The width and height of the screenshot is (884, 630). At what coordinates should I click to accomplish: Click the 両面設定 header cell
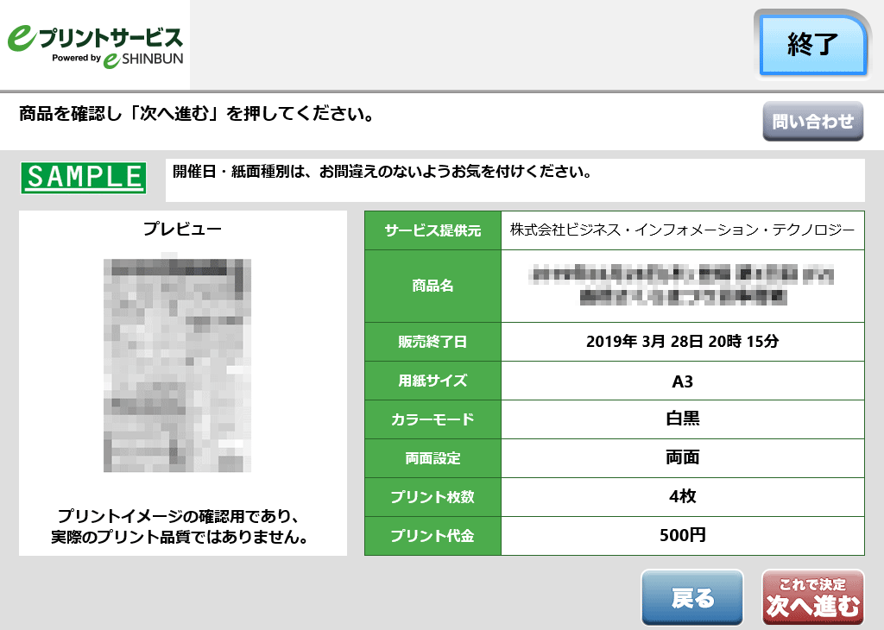(433, 459)
